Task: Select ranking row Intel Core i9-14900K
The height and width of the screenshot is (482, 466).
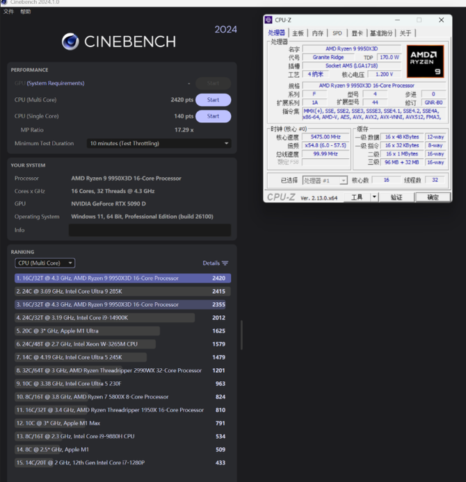Action: pyautogui.click(x=122, y=318)
